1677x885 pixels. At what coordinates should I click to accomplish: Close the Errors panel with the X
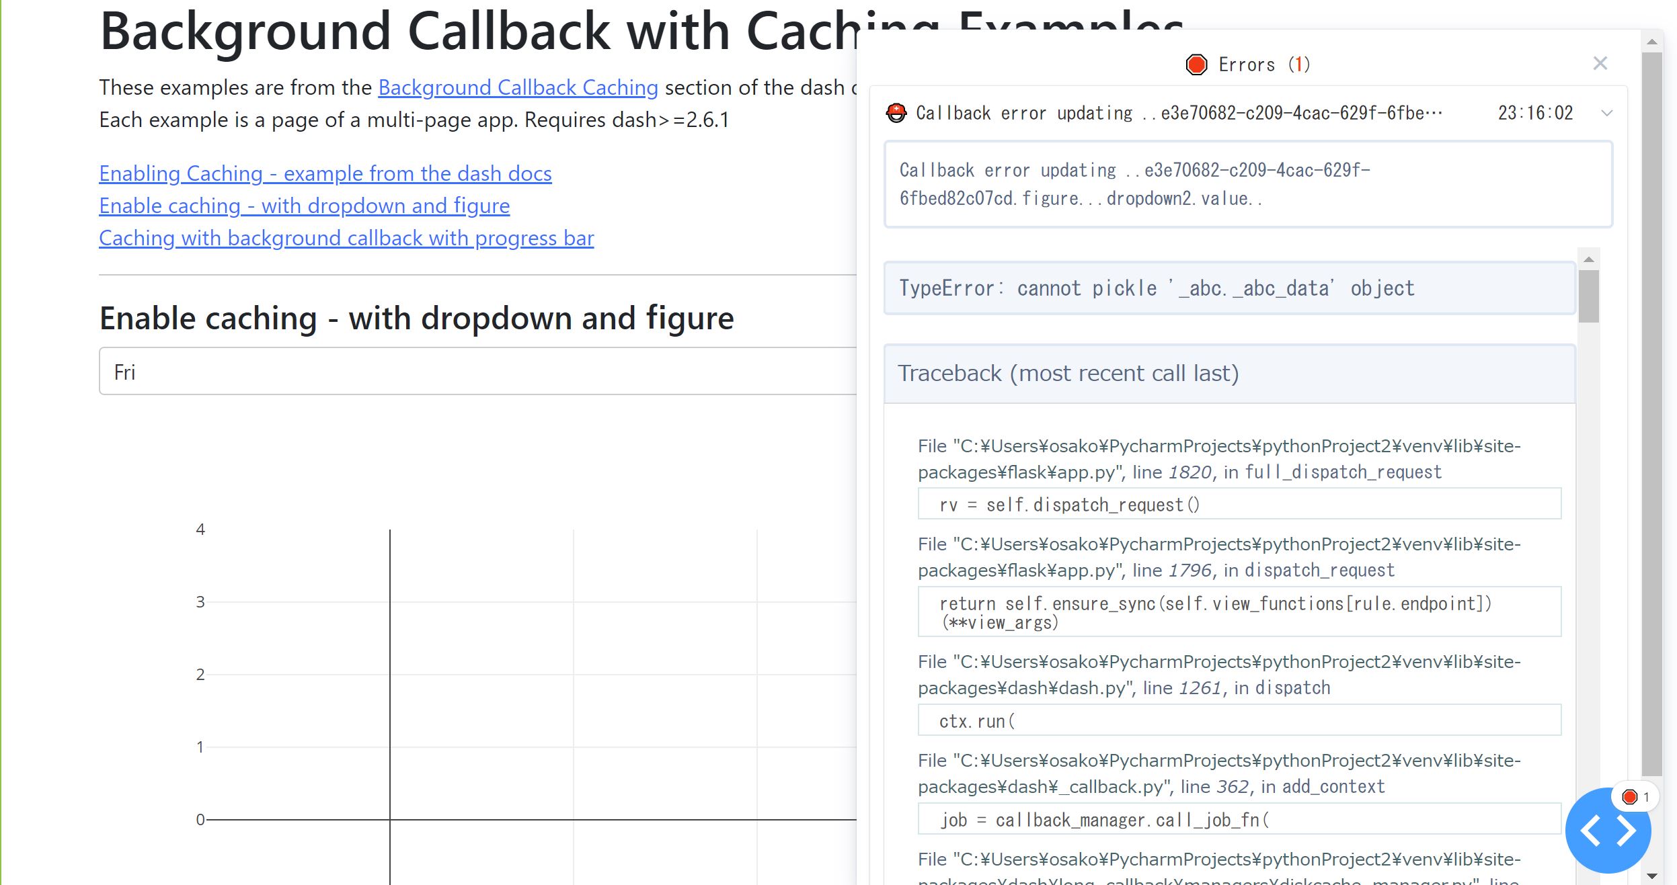coord(1600,63)
